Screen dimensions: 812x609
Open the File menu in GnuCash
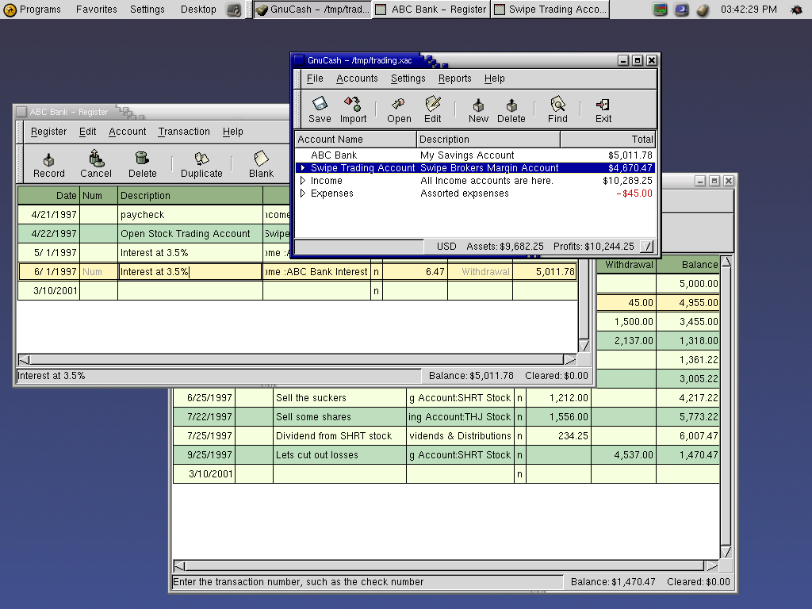pyautogui.click(x=315, y=79)
